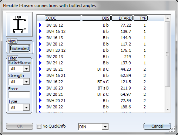Click the Cancel button
The width and height of the screenshot is (178, 135).
point(157,126)
